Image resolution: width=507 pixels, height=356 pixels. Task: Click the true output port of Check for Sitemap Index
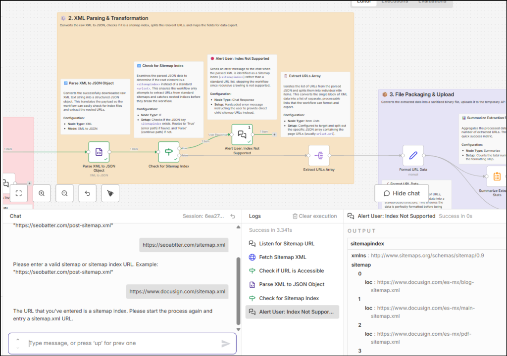click(x=179, y=149)
